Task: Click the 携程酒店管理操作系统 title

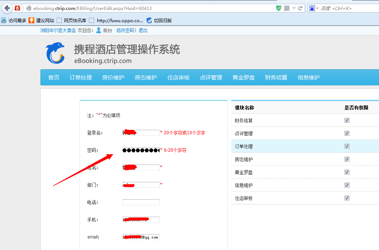Action: coord(127,49)
